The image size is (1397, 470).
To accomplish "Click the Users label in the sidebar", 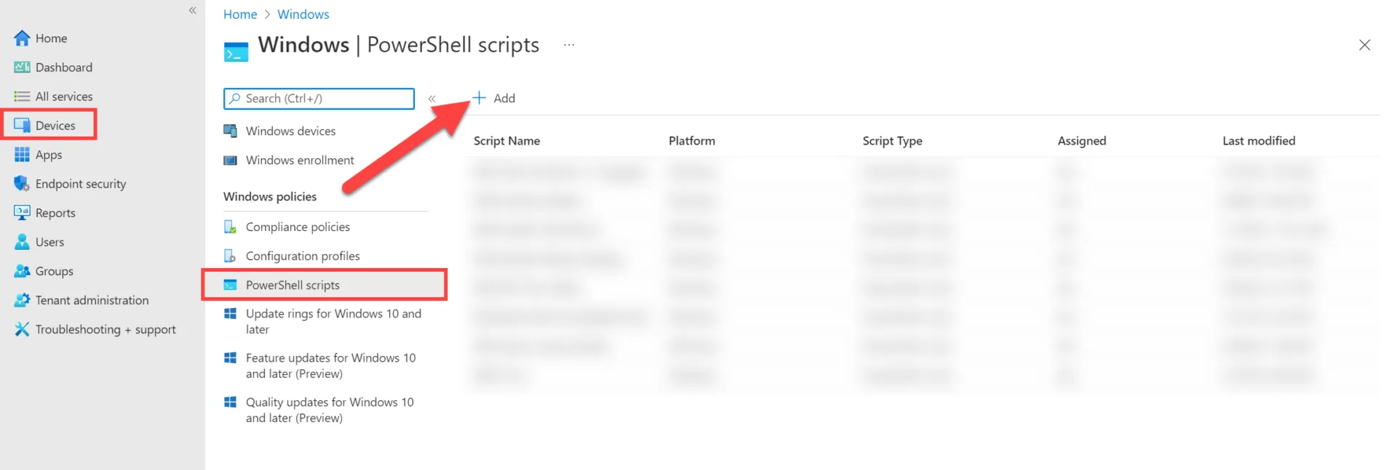I will [x=49, y=242].
